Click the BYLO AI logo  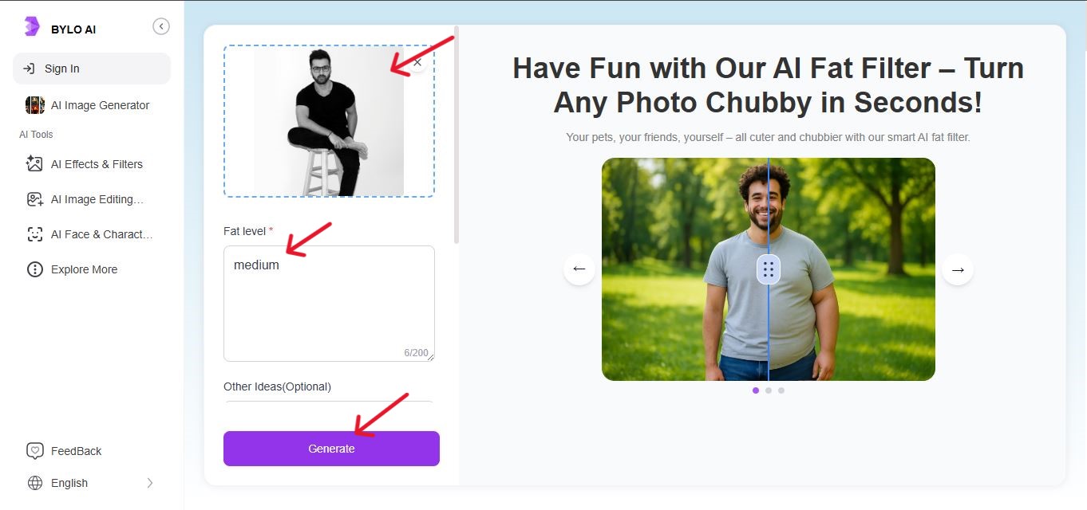tap(61, 27)
